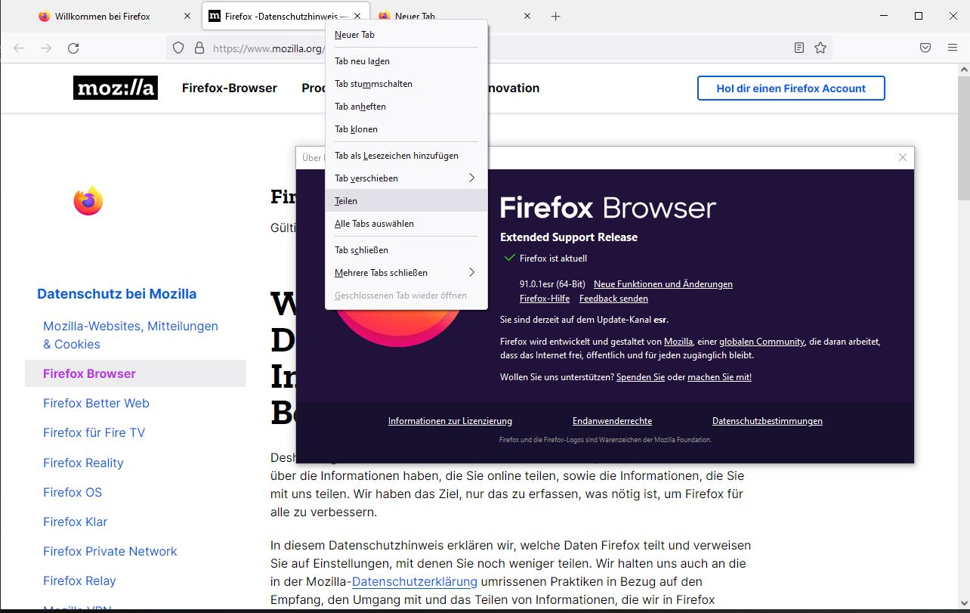Screen dimensions: 970x613
Task: Bookmark this page with the star icon
Action: (x=820, y=48)
